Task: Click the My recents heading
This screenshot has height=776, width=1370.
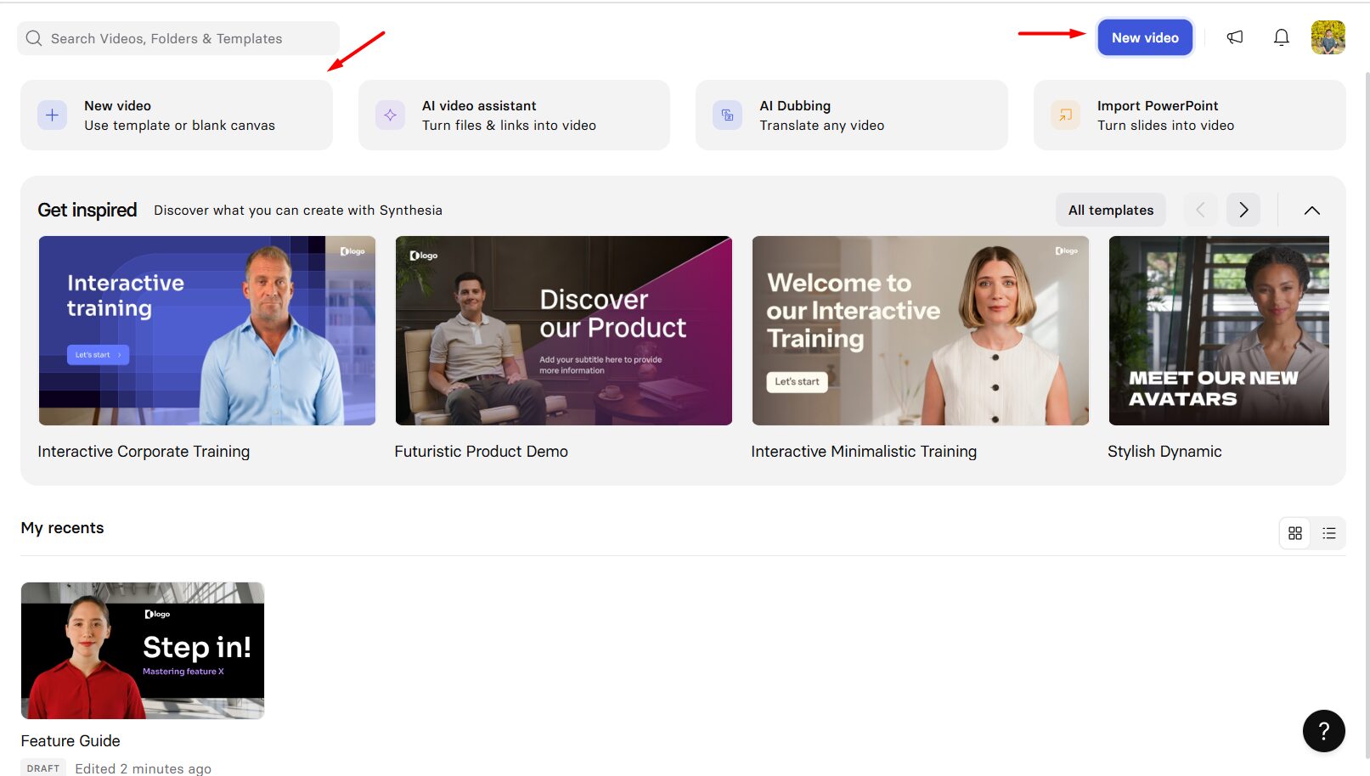Action: (x=62, y=527)
